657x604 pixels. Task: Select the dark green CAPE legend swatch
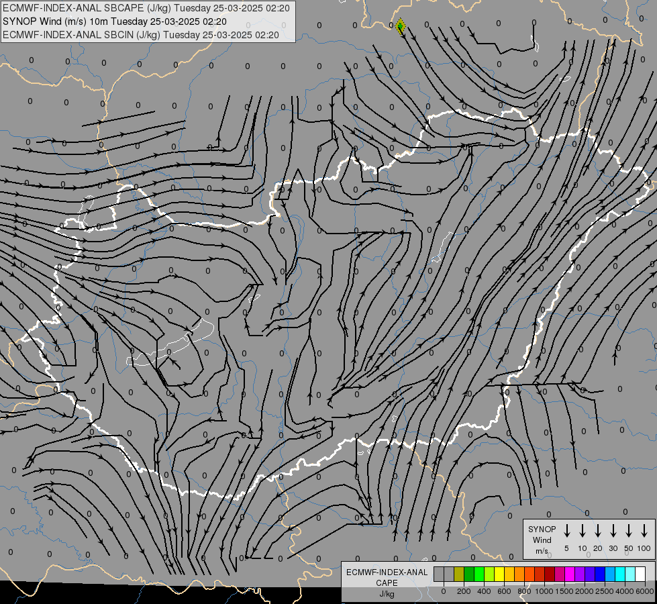point(469,574)
